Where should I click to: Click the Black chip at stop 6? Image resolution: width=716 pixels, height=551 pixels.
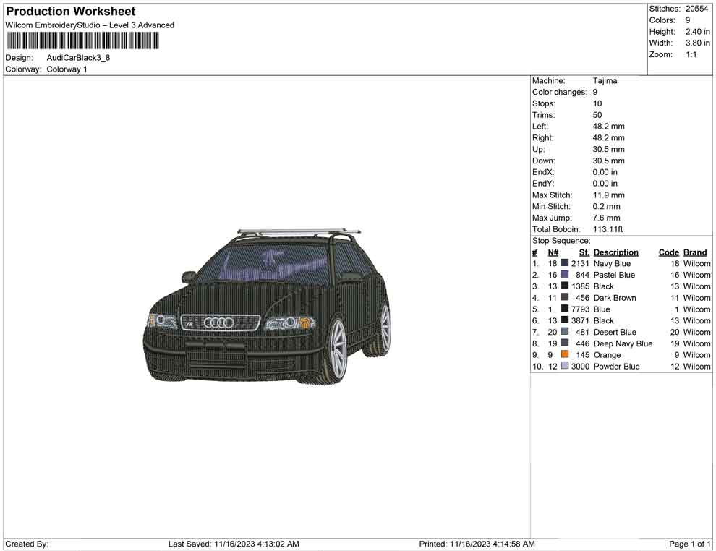click(x=563, y=320)
